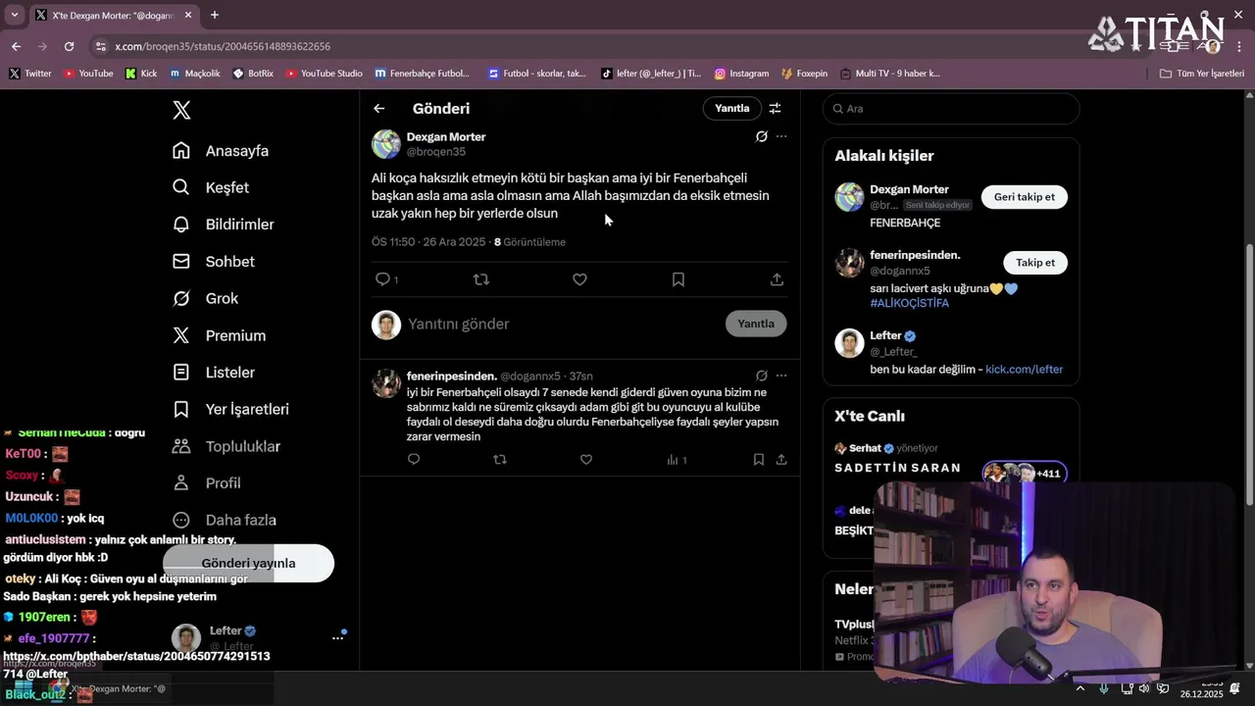This screenshot has height=706, width=1255.
Task: Click Grok icon on fenerinpesinden reply
Action: click(761, 376)
